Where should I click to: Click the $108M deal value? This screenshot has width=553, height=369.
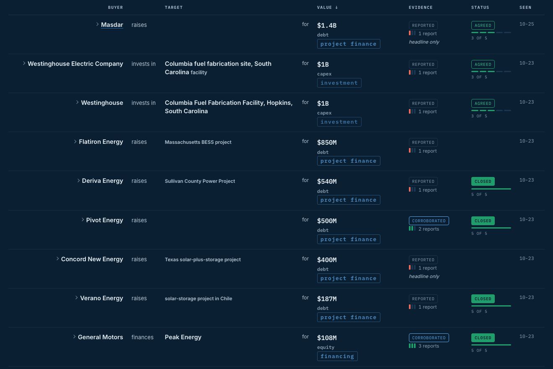(x=327, y=338)
